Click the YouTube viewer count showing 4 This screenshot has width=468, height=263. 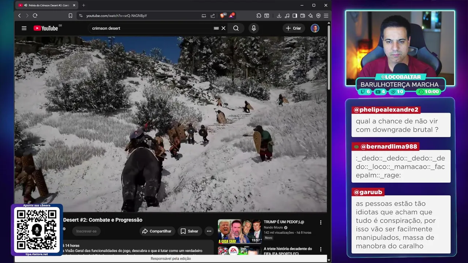click(x=380, y=92)
